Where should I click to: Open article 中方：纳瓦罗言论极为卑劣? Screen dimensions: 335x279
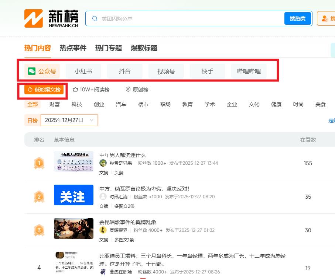[x=144, y=189]
